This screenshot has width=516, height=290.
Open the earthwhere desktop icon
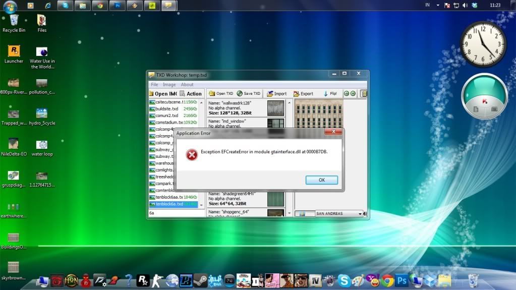pos(14,210)
